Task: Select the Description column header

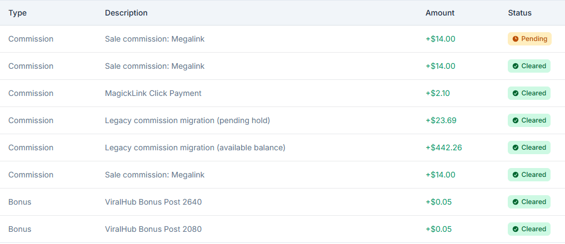Action: 126,13
